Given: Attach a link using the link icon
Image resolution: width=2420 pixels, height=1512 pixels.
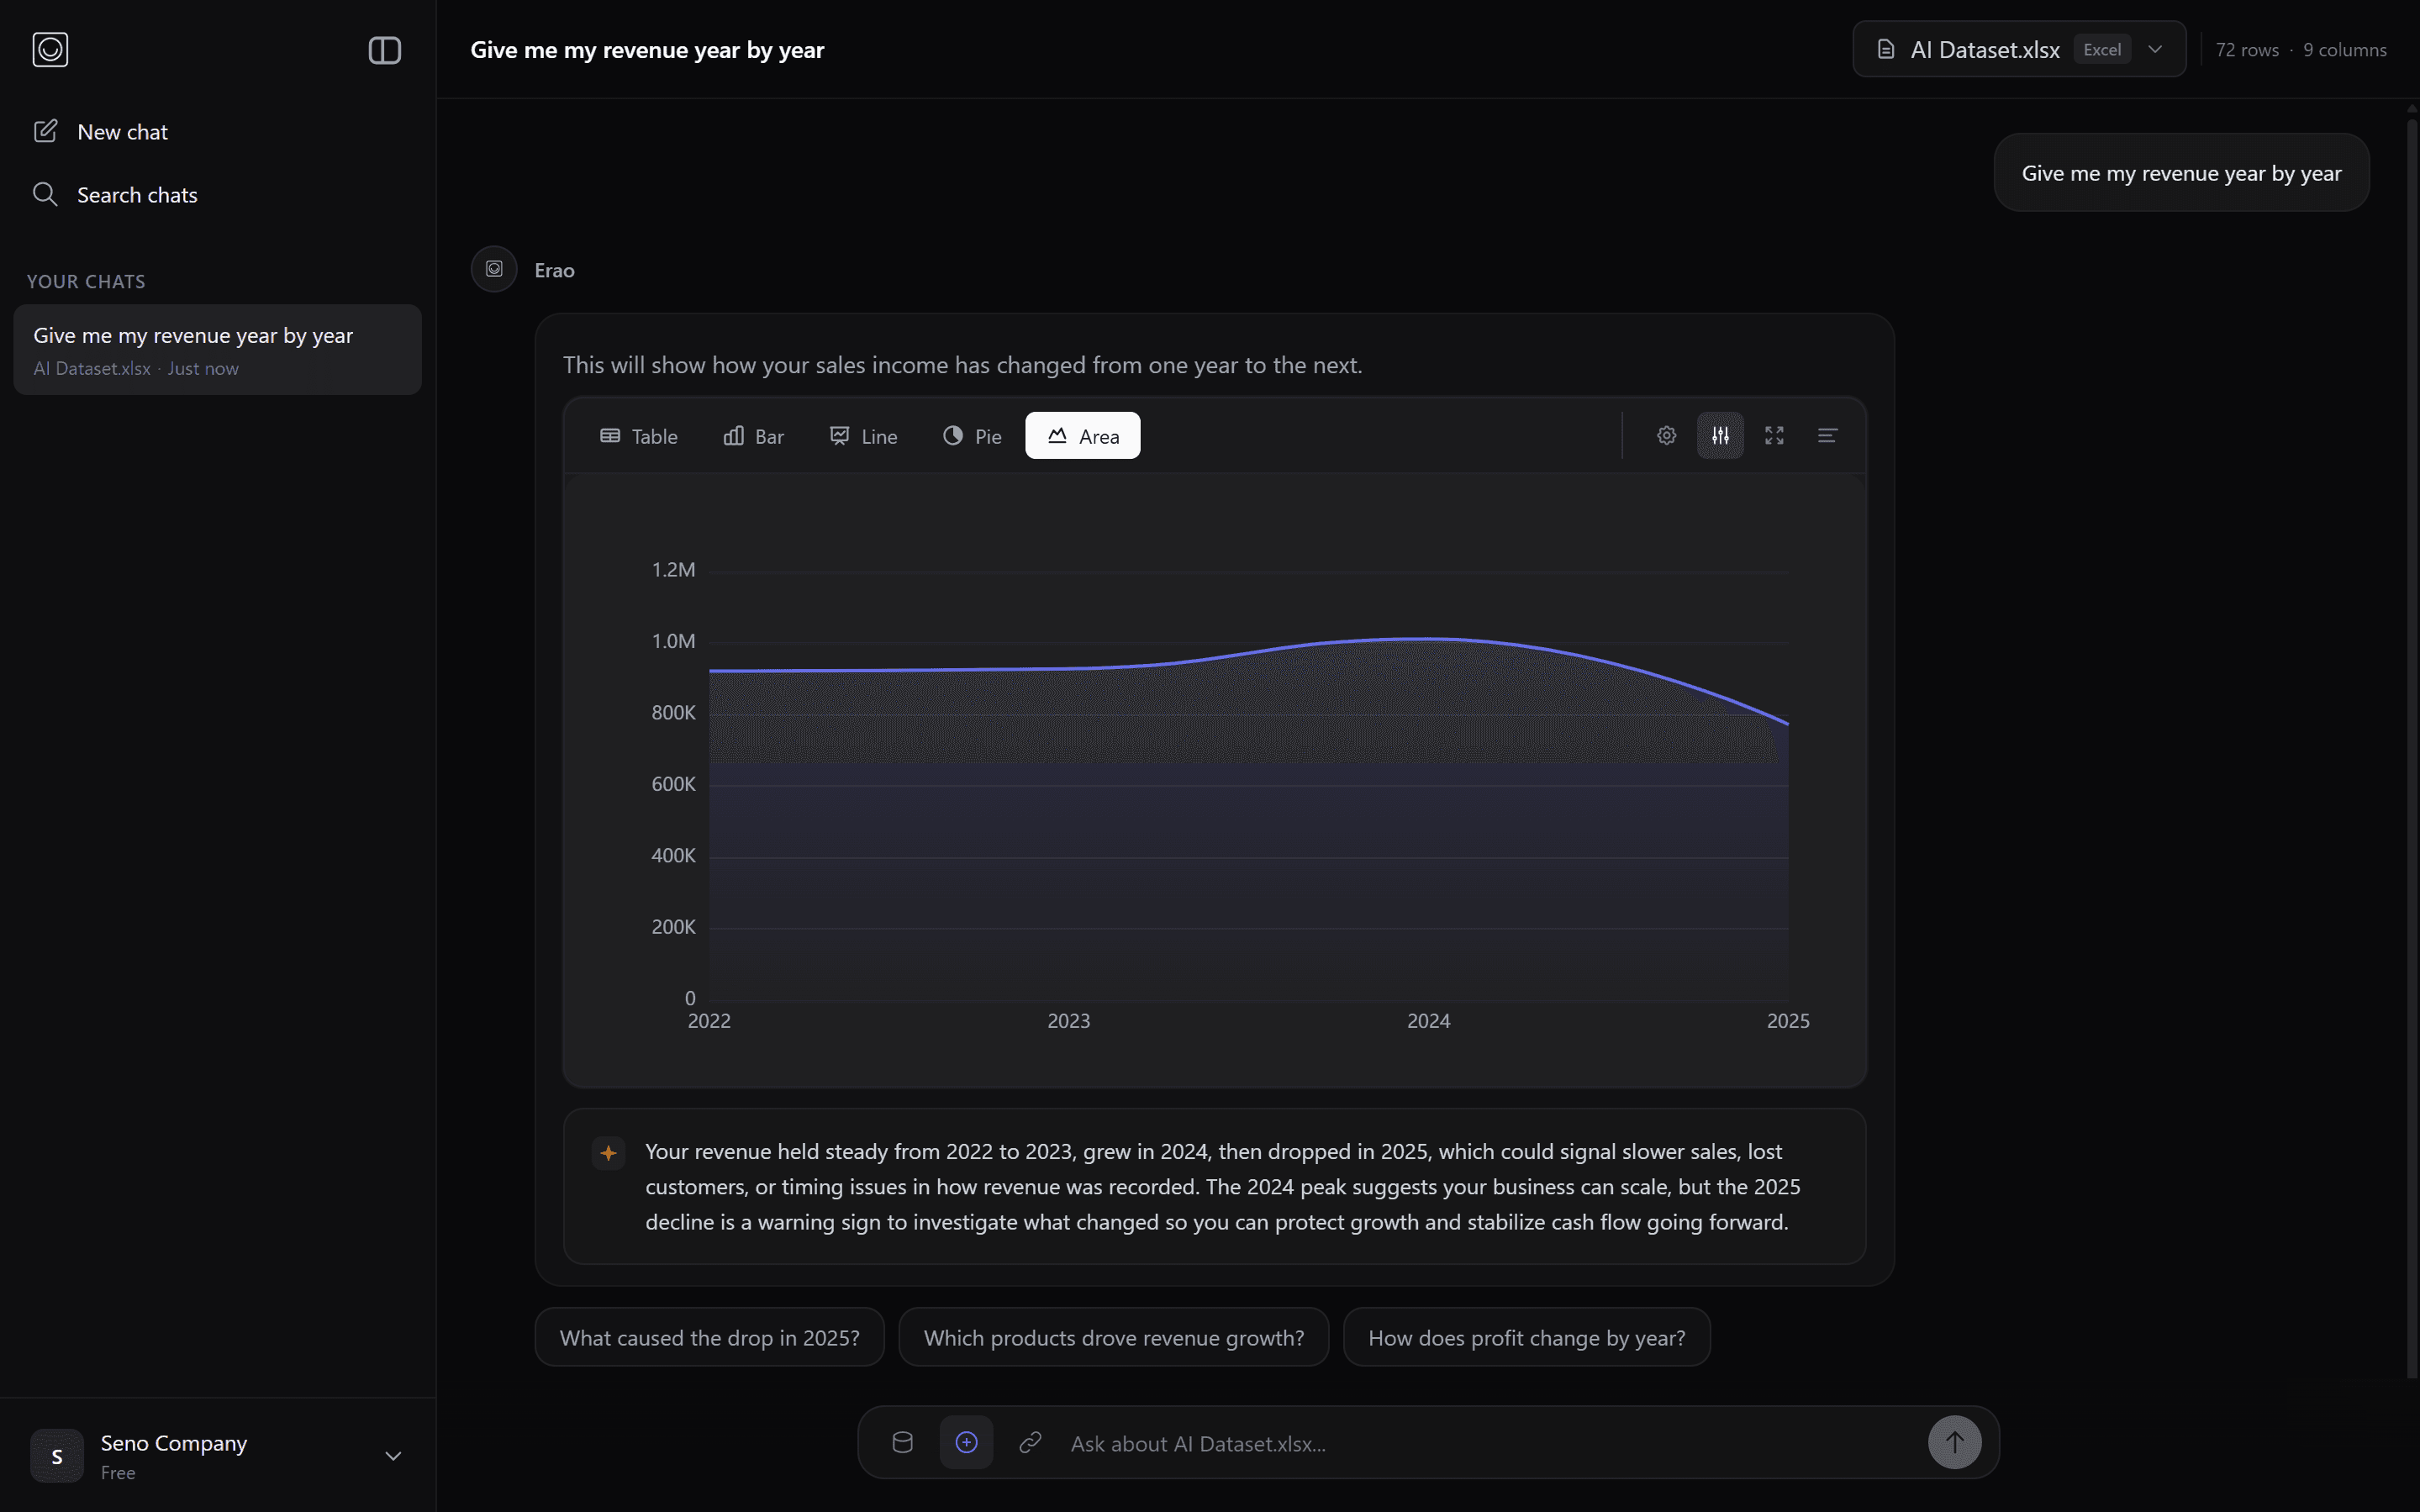Looking at the screenshot, I should click(x=1029, y=1442).
